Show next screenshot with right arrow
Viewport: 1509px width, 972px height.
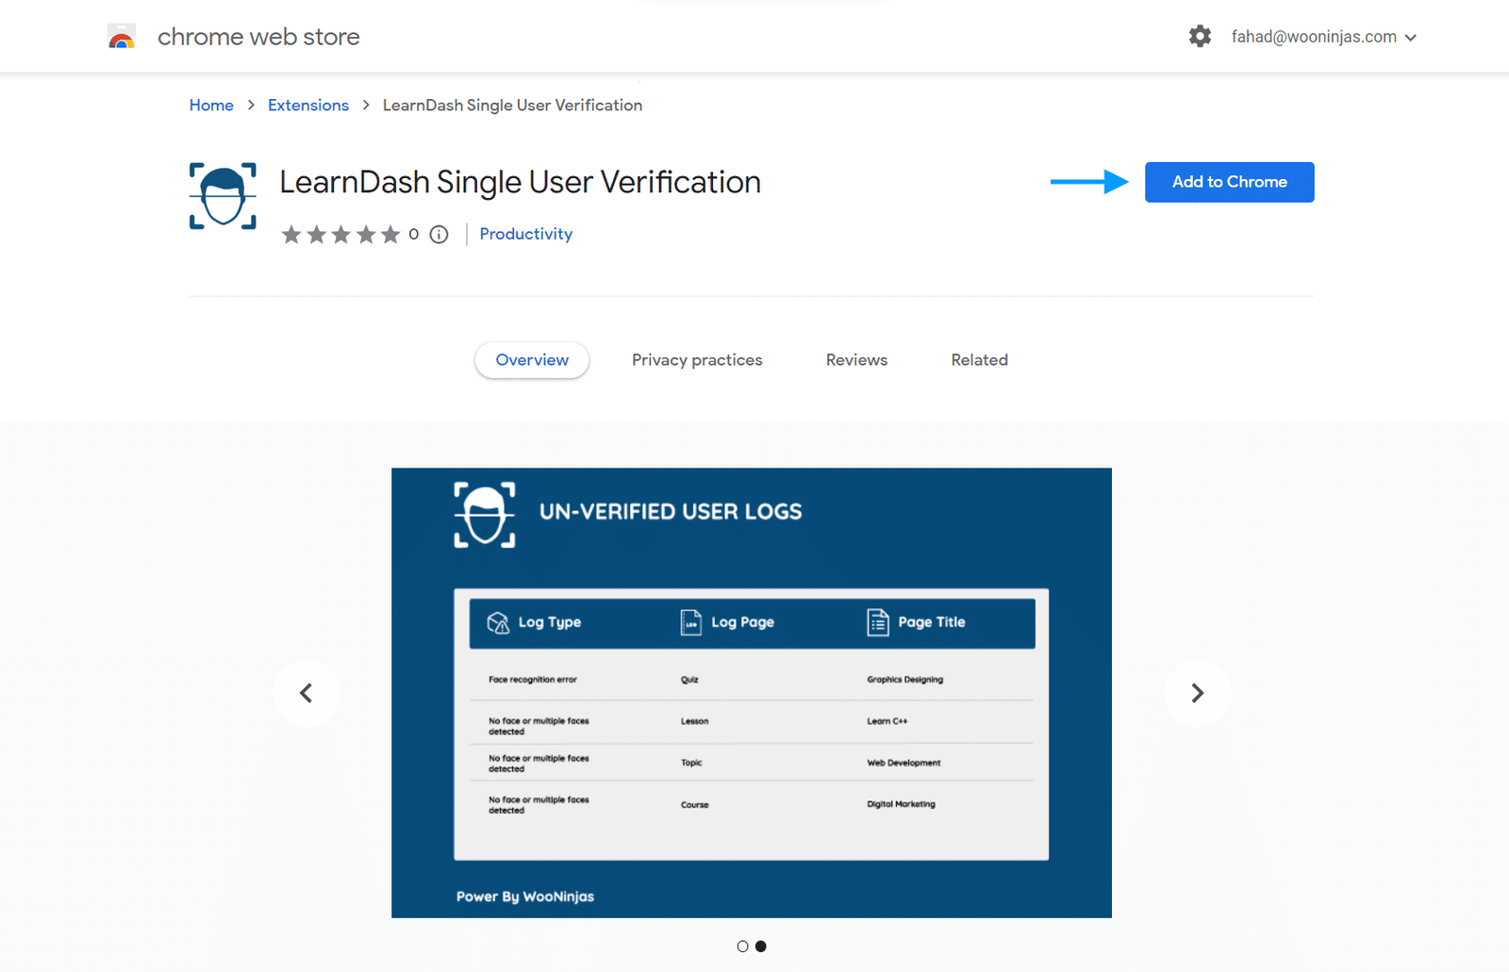pos(1198,693)
